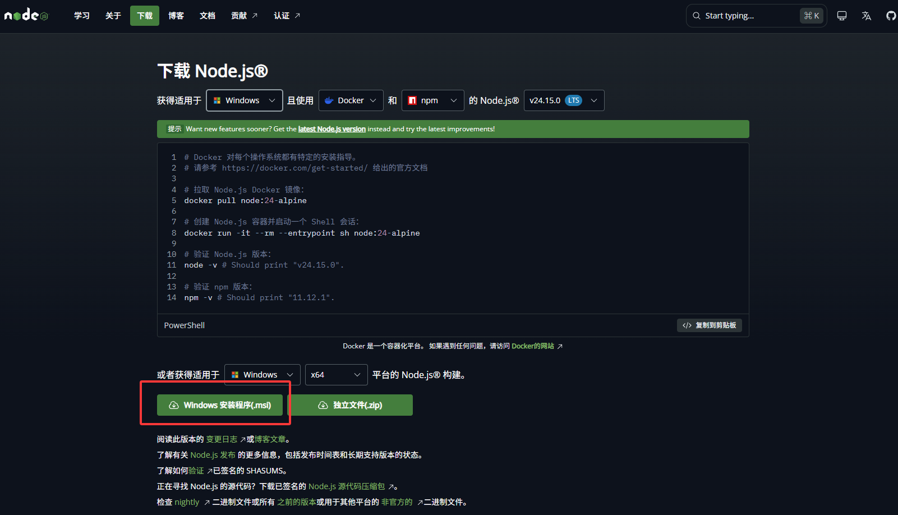Viewport: 898px width, 515px height.
Task: Open the 学习 menu item
Action: [82, 16]
